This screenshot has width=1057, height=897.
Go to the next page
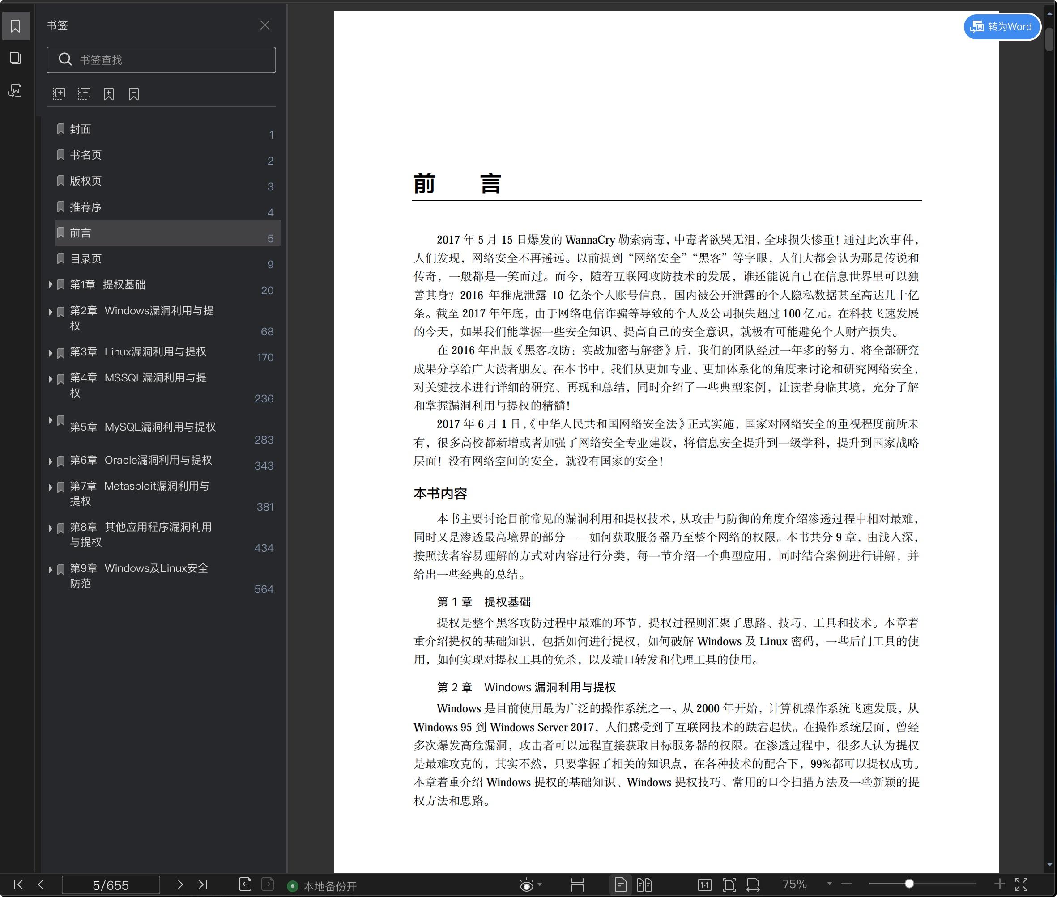[179, 885]
